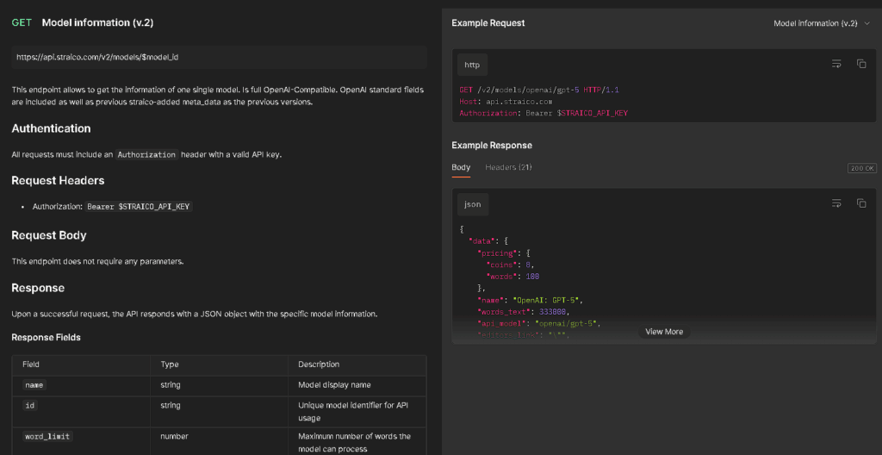Click the View More button
This screenshot has height=455, width=882.
(x=664, y=332)
